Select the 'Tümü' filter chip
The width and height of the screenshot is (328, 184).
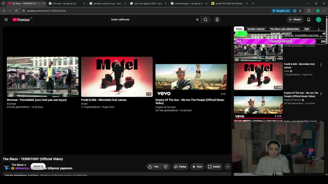click(239, 29)
